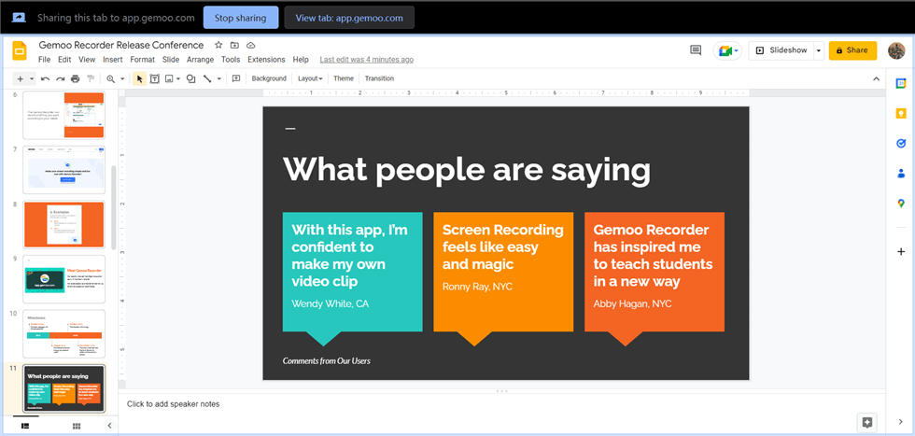The width and height of the screenshot is (915, 436).
Task: Select the Text box tool
Action: coord(155,78)
